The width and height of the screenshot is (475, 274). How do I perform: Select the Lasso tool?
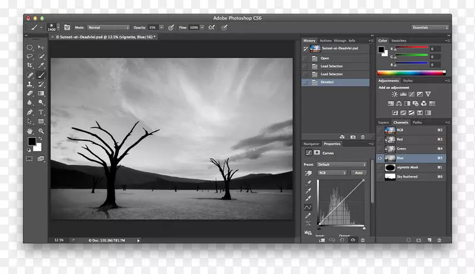29,56
